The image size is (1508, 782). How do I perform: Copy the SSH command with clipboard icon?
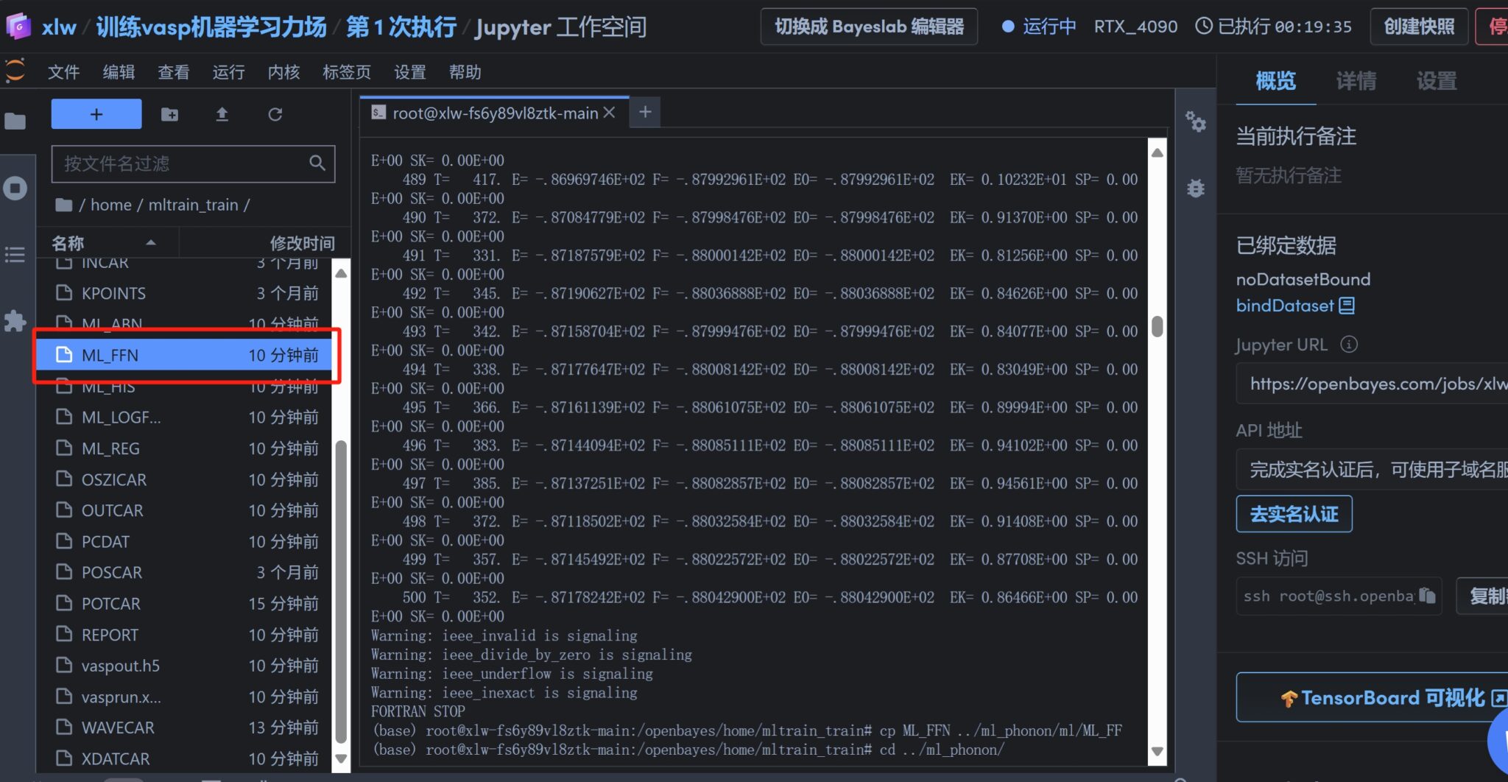pos(1426,596)
